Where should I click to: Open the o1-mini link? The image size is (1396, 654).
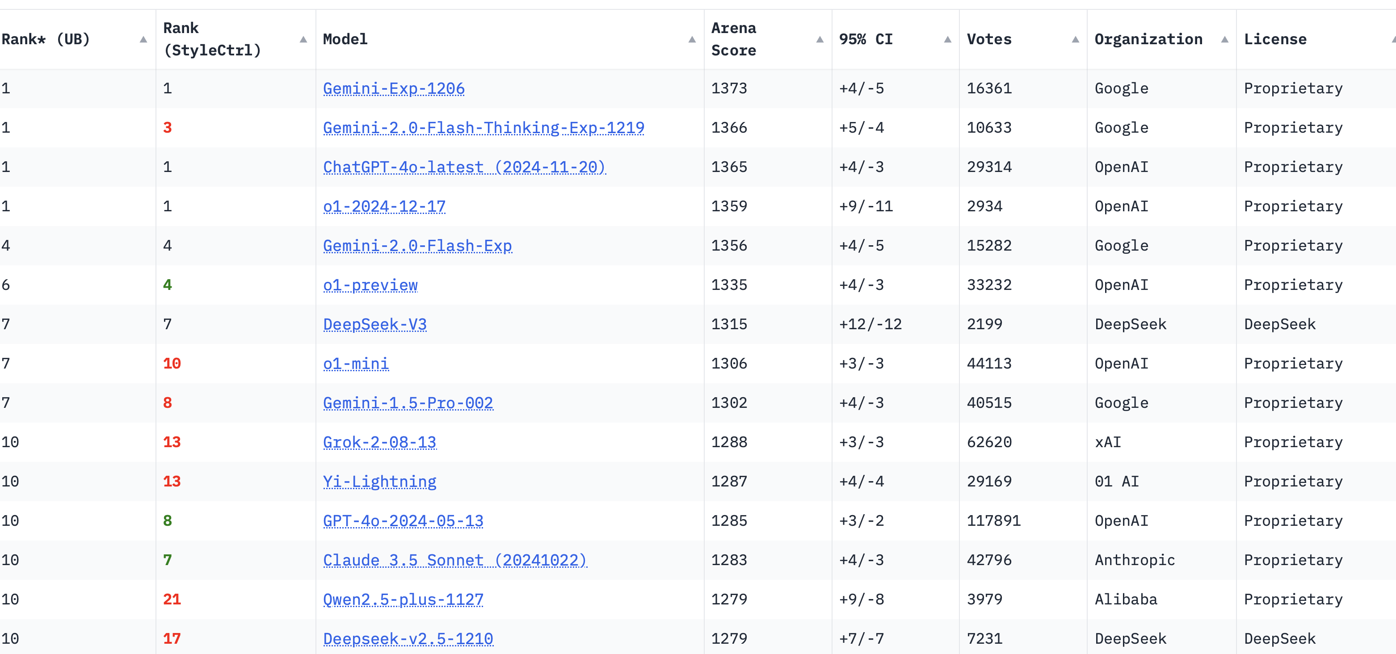click(x=356, y=364)
